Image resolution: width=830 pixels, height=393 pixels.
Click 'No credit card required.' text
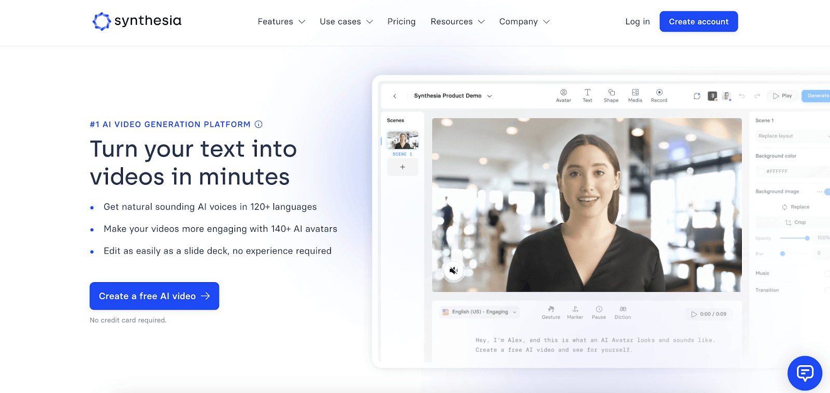(x=128, y=321)
